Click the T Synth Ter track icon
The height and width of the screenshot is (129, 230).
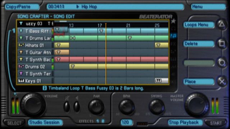[21, 73]
